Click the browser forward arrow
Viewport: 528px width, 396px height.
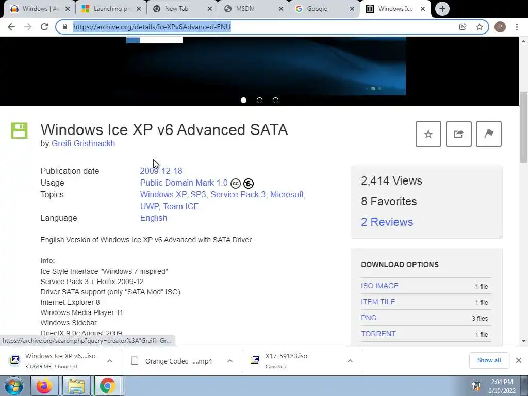pyautogui.click(x=28, y=27)
